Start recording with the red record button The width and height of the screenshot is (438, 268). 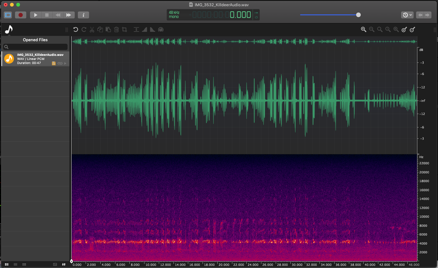coord(20,15)
